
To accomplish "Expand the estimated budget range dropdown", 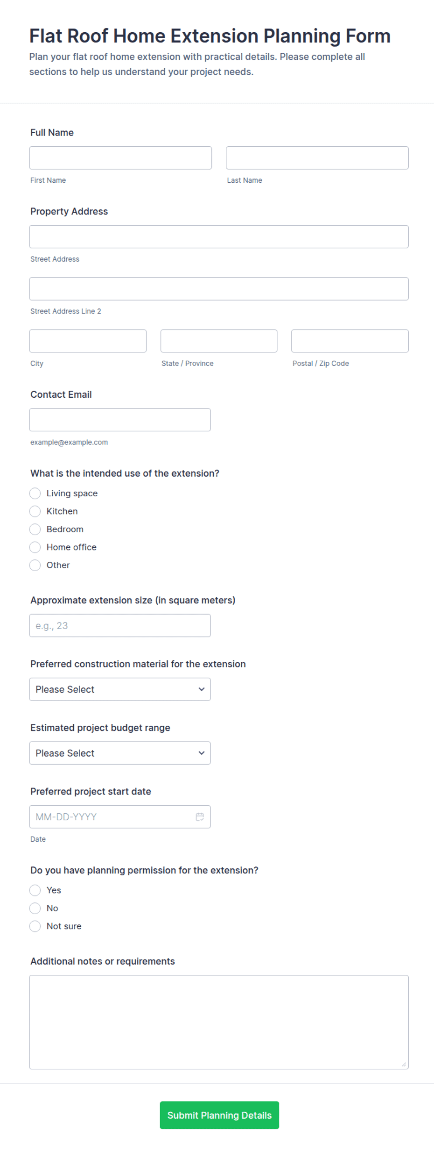I will click(120, 752).
